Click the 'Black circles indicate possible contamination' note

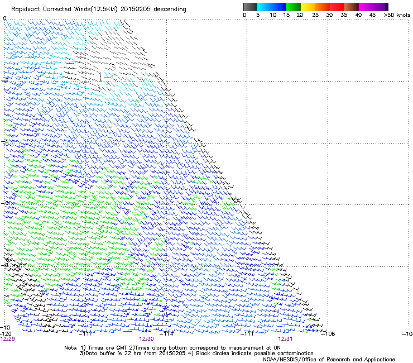254,354
